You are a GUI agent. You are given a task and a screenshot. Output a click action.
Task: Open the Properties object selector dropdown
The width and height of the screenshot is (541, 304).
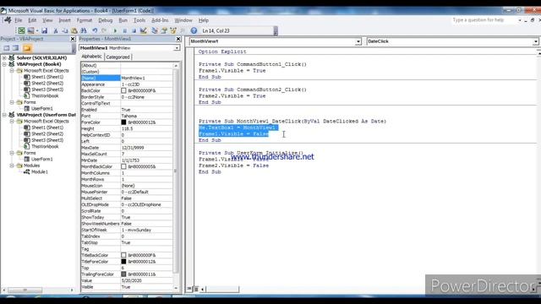177,48
